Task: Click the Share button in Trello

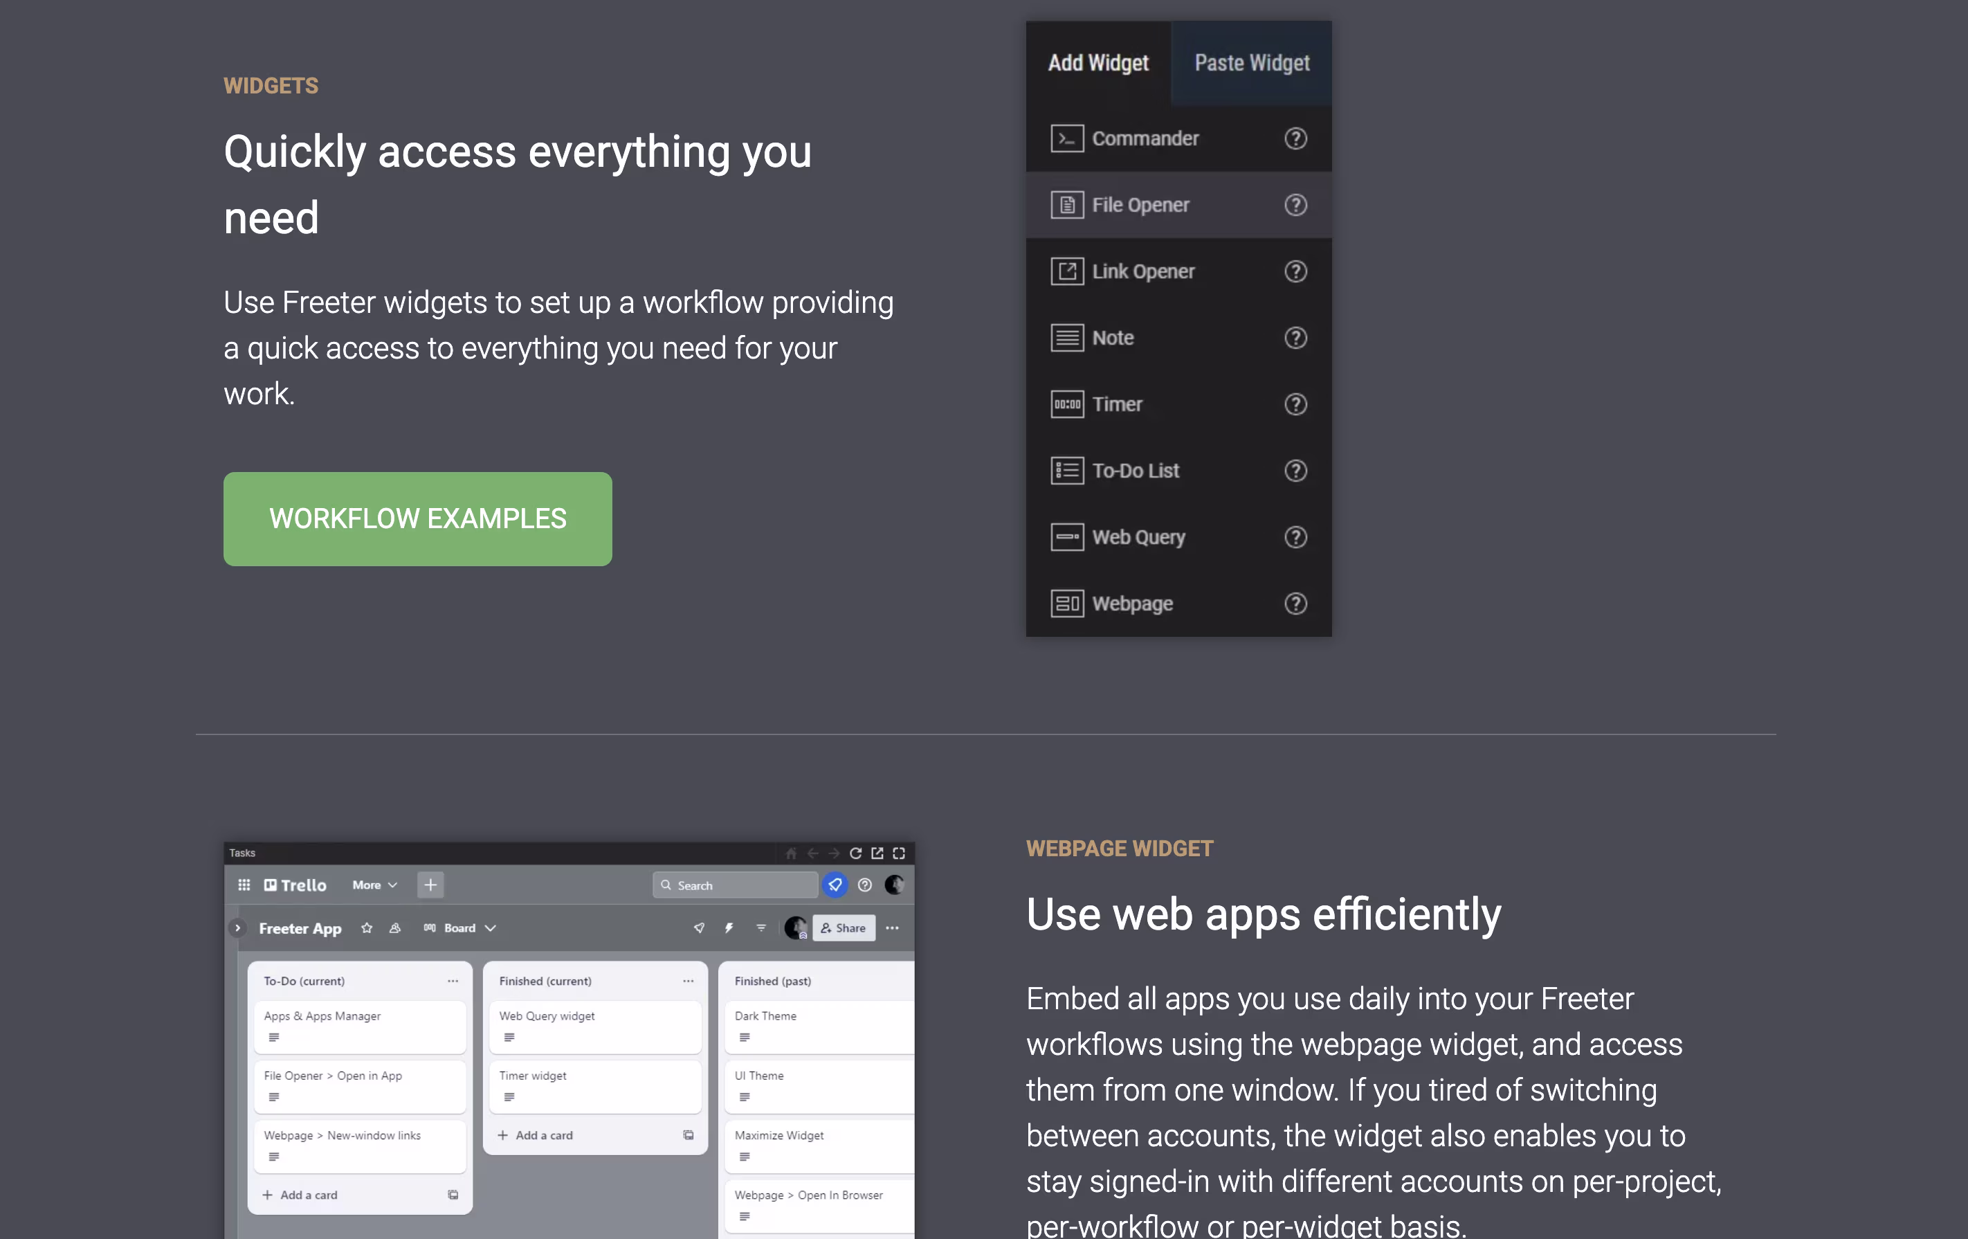Action: (x=844, y=928)
